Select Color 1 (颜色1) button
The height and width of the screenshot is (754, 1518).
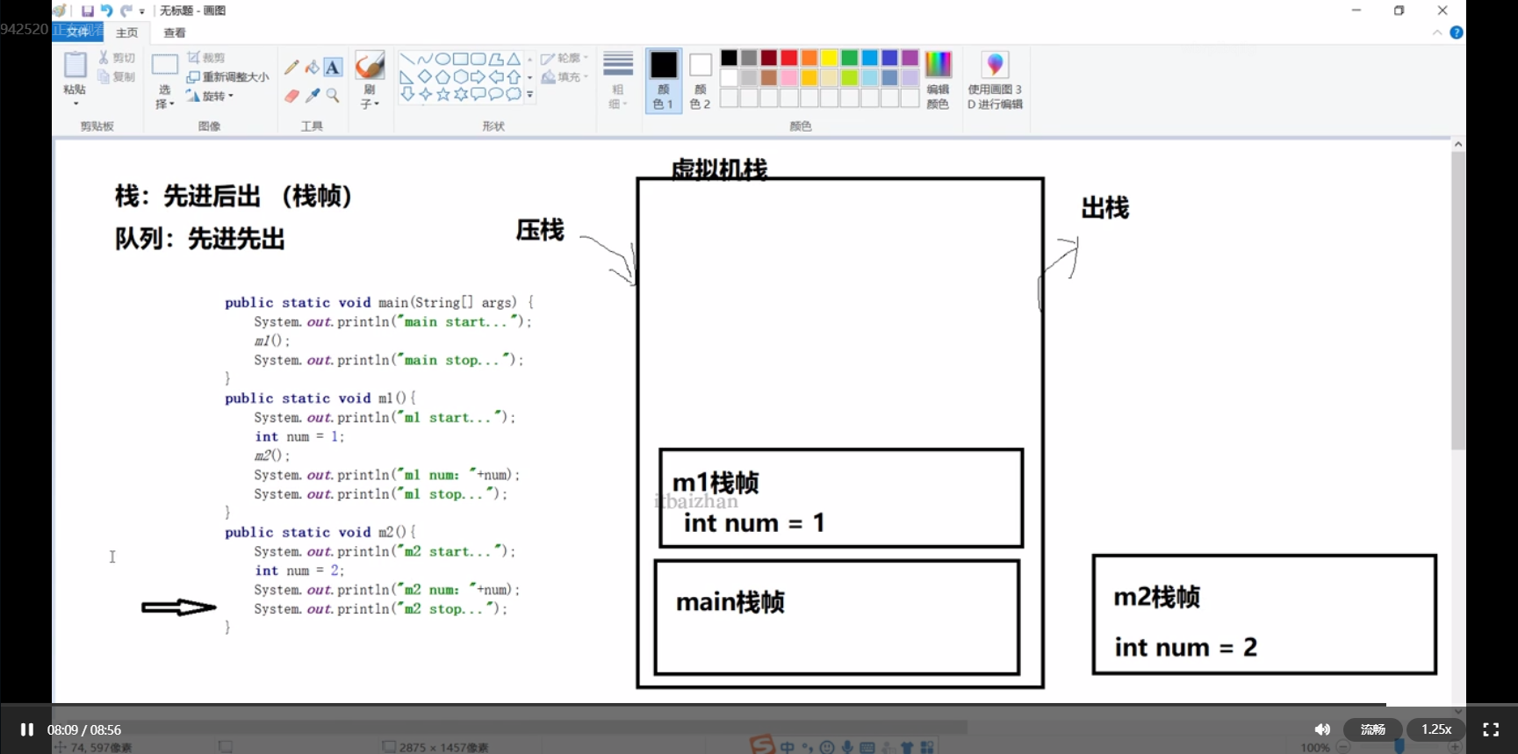tap(664, 80)
